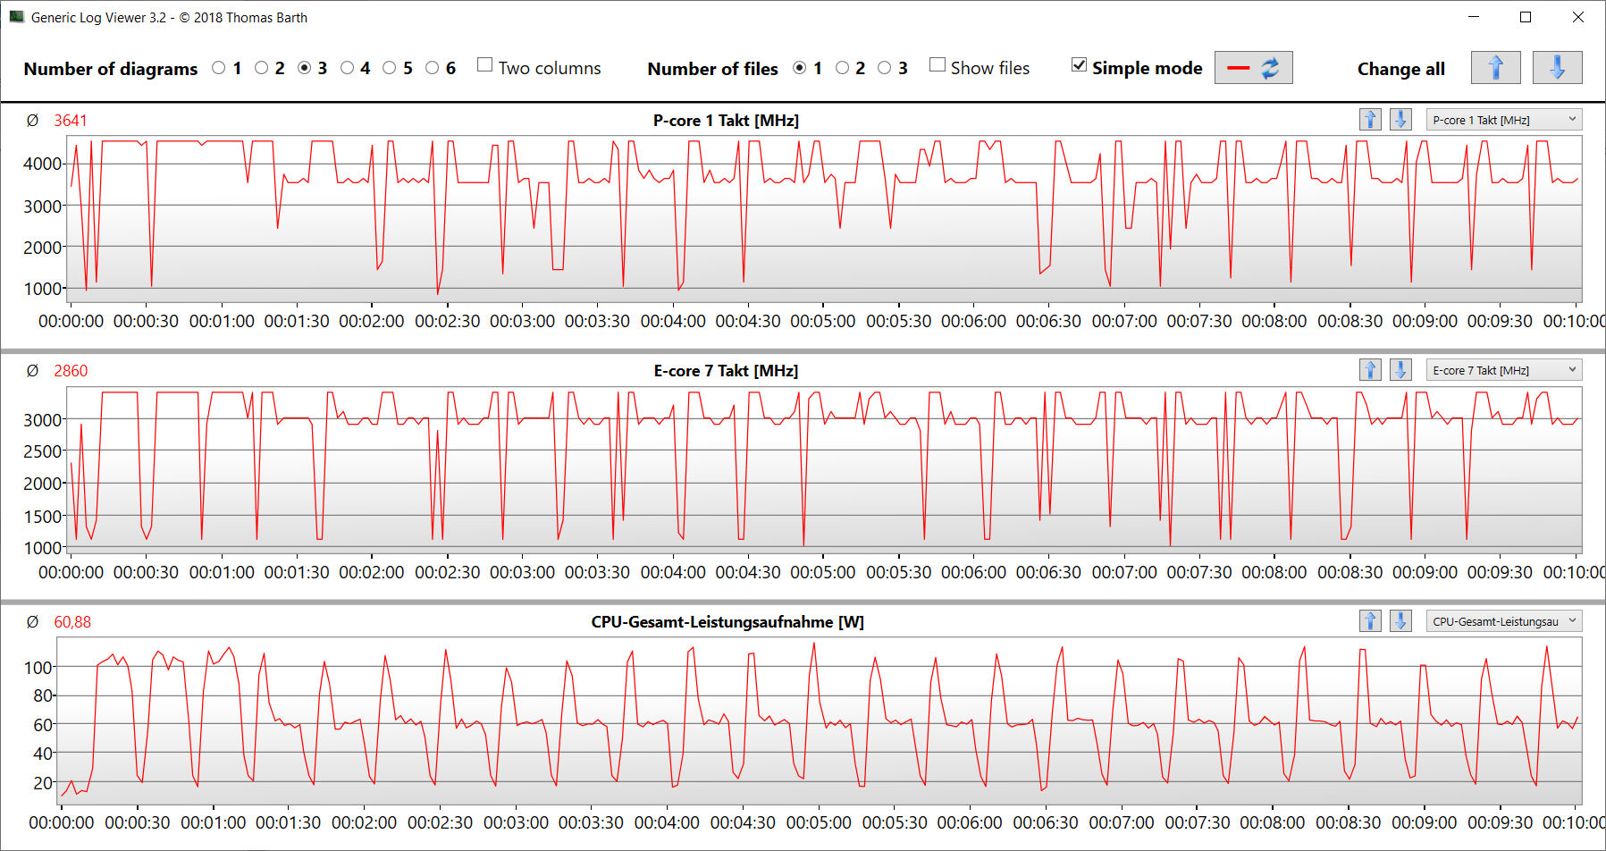Click down arrow for P-core 1 diagram
Screen dimensions: 1606x851
click(1400, 120)
